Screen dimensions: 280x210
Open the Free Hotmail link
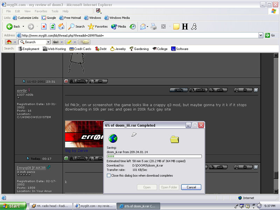tap(70, 18)
